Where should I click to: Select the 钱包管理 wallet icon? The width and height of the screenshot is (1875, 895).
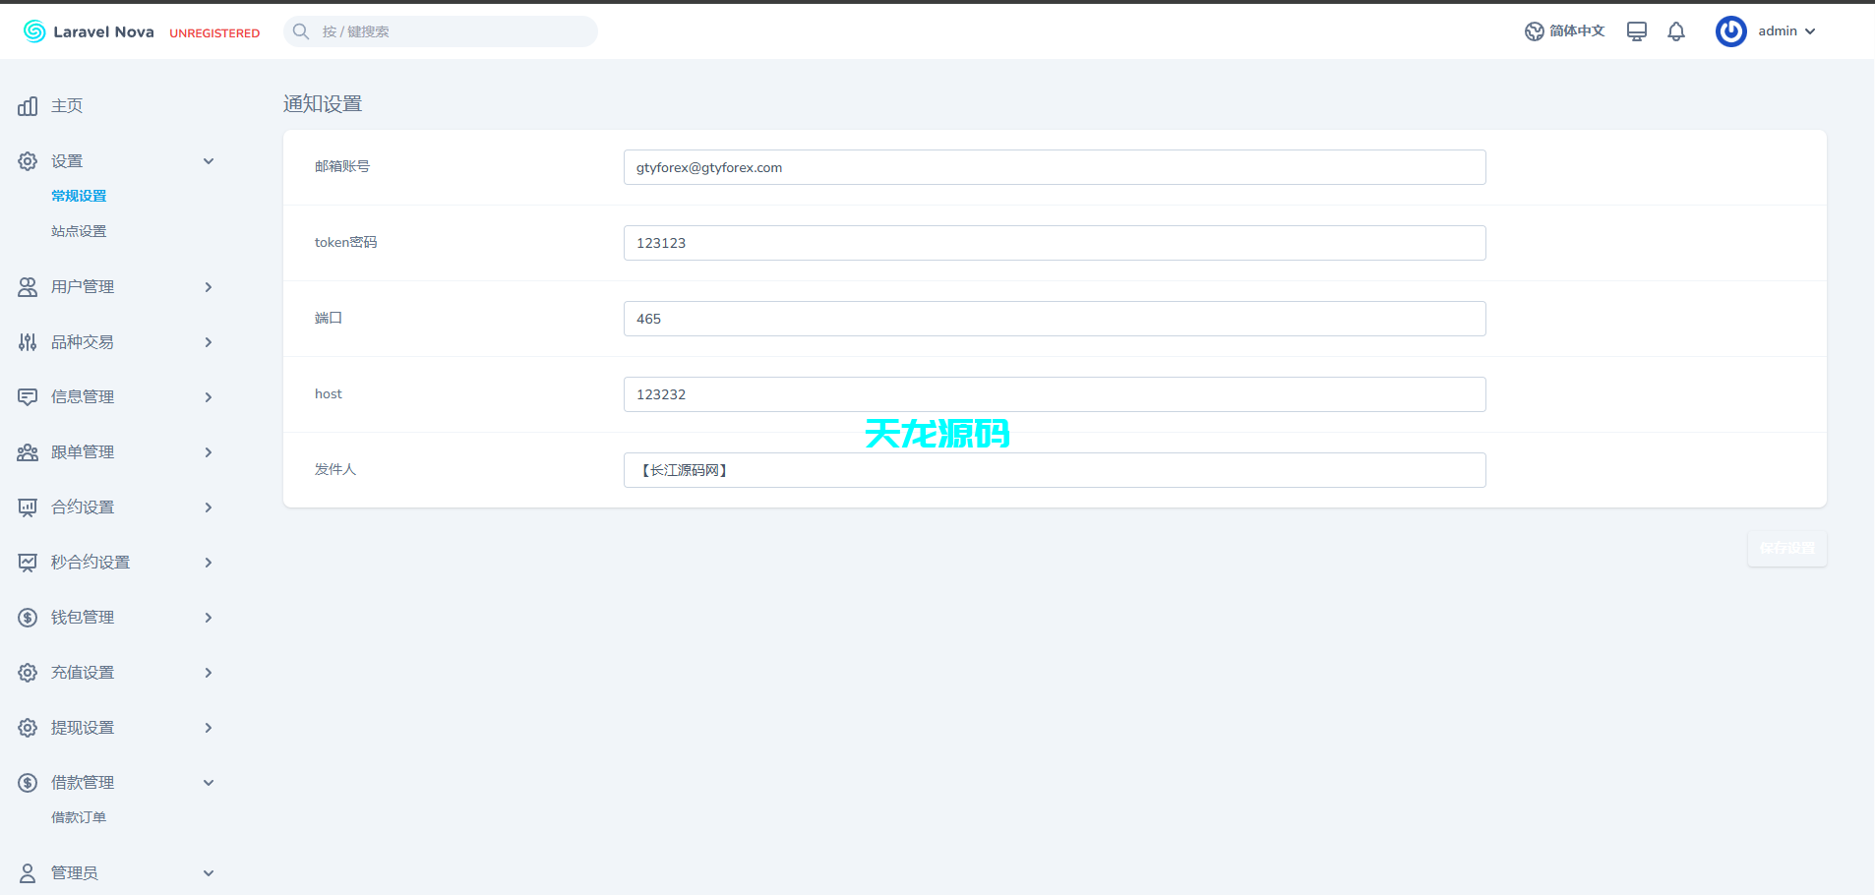coord(27,617)
